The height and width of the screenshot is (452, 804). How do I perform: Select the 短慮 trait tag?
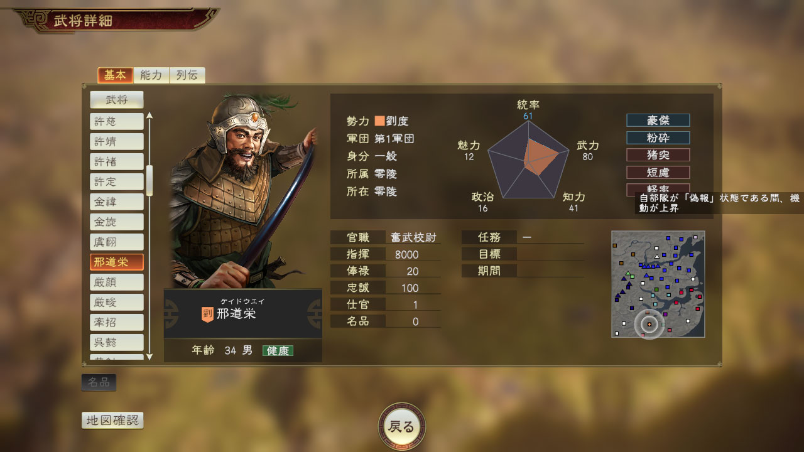click(658, 172)
